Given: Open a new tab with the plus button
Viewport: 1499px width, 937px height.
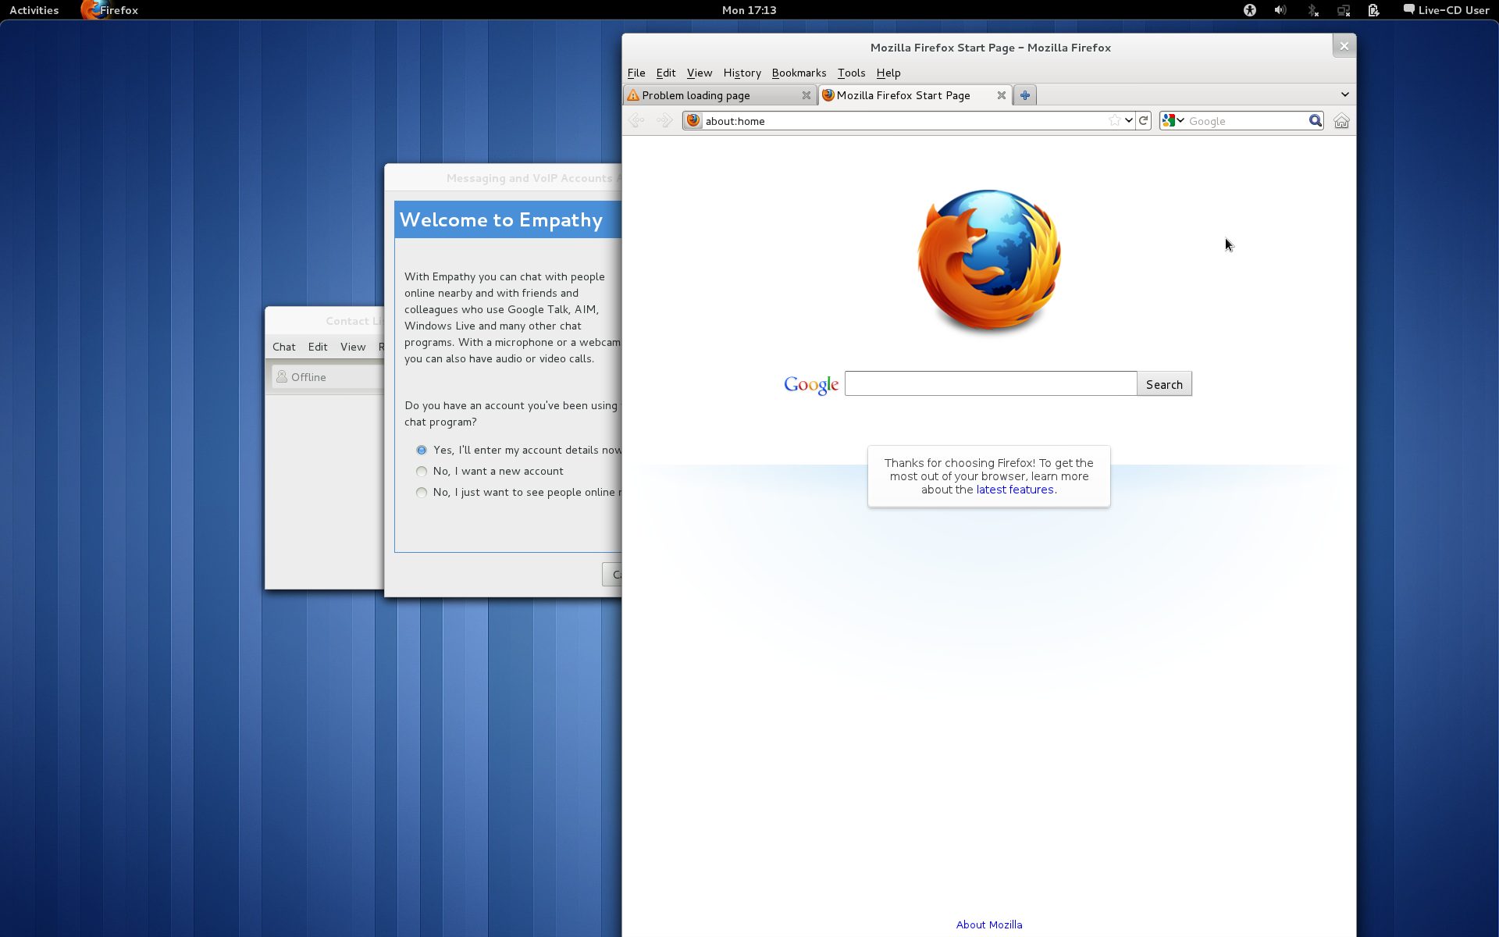Looking at the screenshot, I should (1025, 95).
